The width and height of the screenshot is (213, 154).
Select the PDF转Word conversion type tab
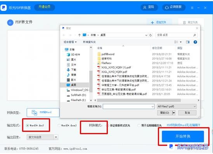pyautogui.click(x=43, y=112)
